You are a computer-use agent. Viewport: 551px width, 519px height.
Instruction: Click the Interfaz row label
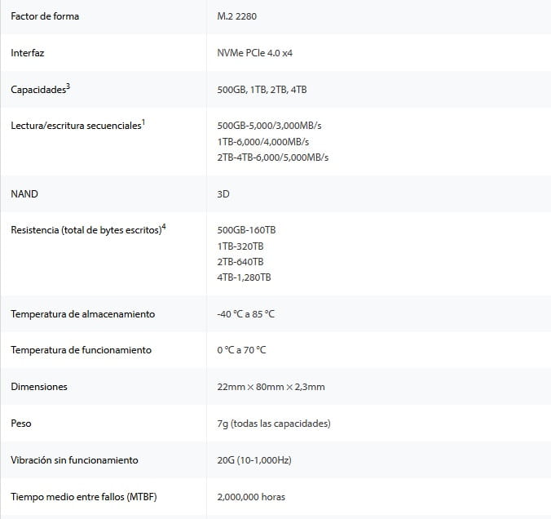[29, 53]
